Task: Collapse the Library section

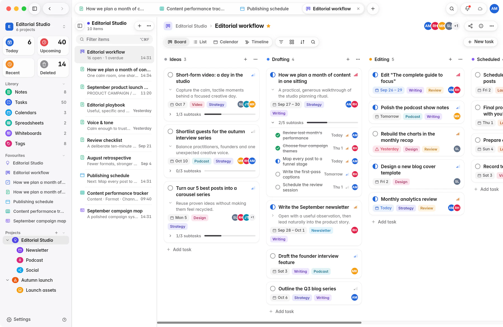Action: [x=64, y=84]
